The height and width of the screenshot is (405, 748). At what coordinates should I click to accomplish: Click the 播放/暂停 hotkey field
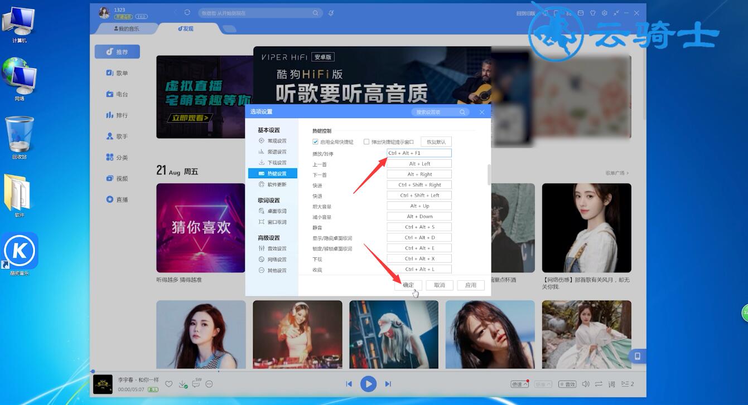coord(419,153)
